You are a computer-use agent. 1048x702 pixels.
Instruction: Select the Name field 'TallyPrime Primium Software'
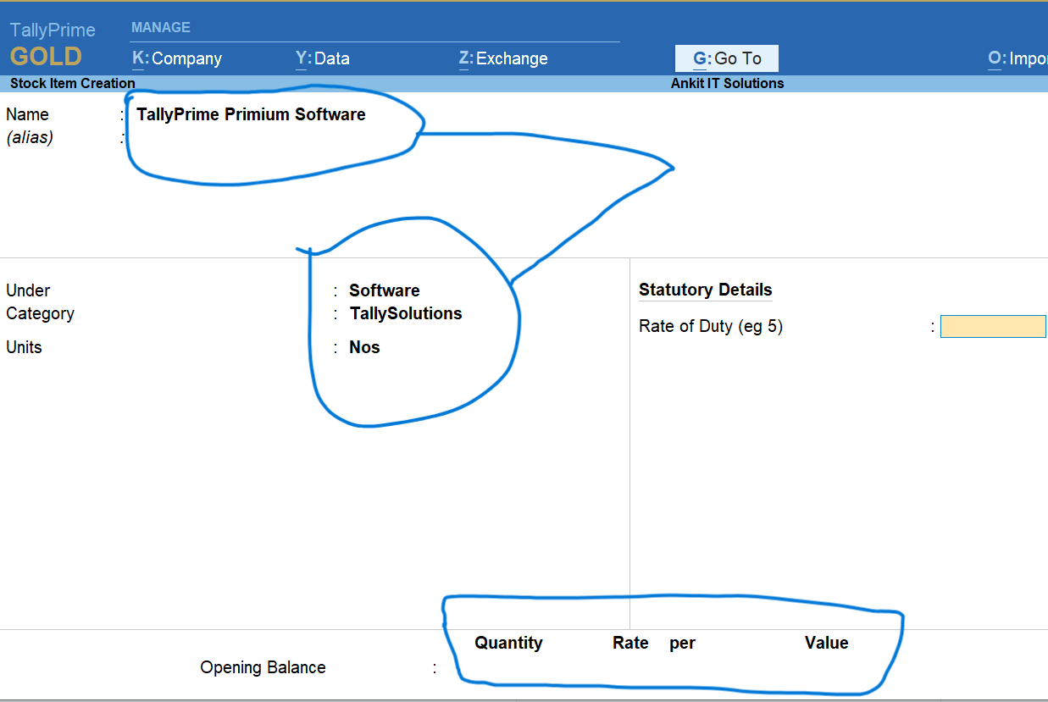[251, 114]
